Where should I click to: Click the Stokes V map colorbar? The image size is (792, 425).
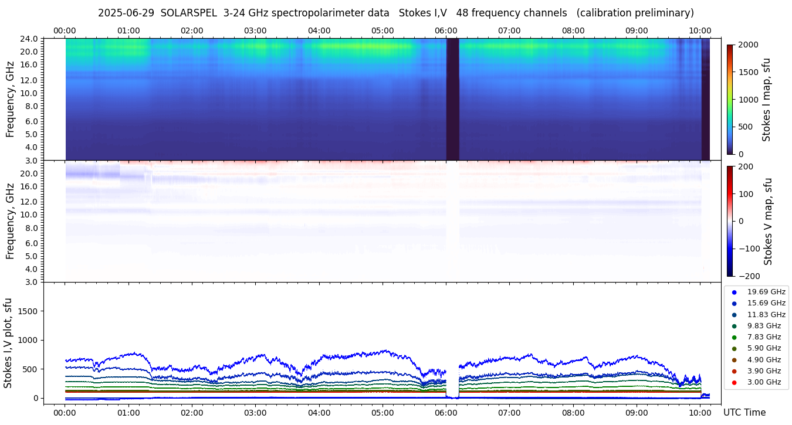click(730, 221)
